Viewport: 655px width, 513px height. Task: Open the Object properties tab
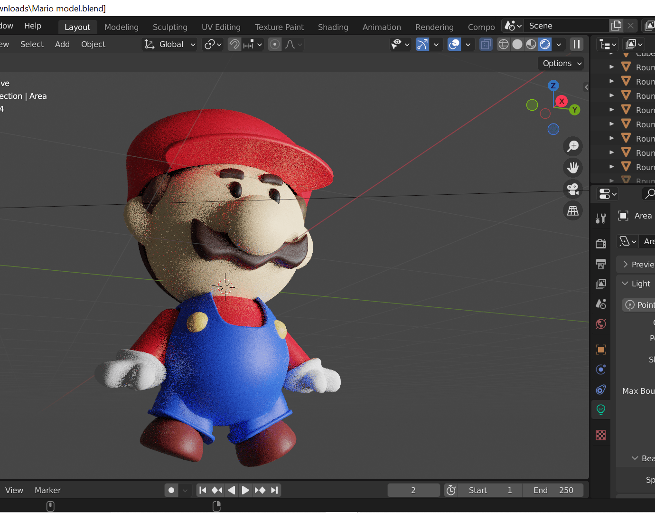coord(601,350)
